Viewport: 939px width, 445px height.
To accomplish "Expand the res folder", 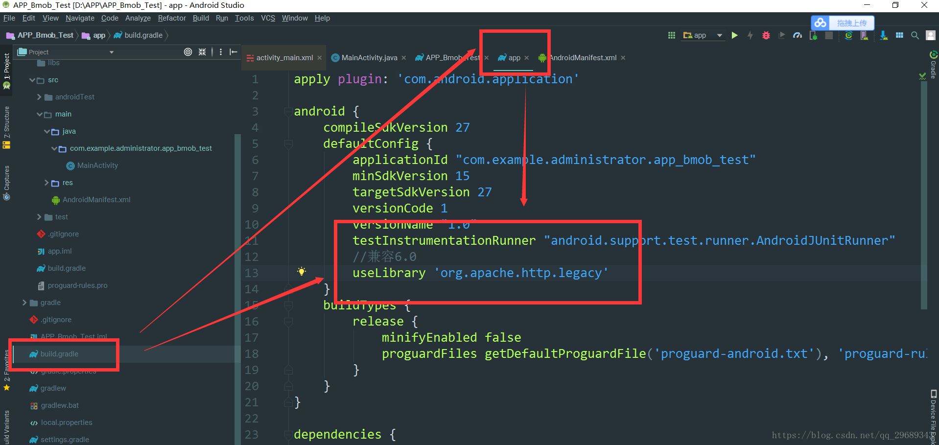I will coord(47,183).
